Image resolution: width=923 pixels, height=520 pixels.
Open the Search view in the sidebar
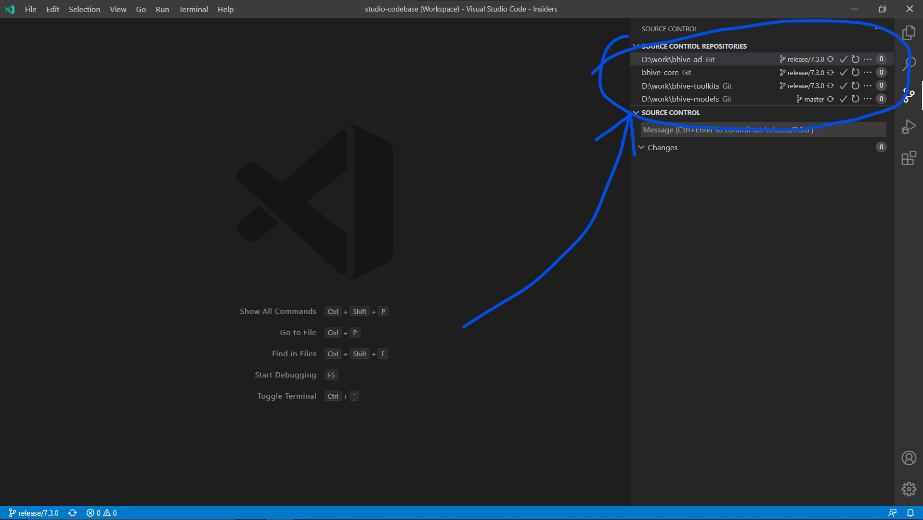point(909,63)
